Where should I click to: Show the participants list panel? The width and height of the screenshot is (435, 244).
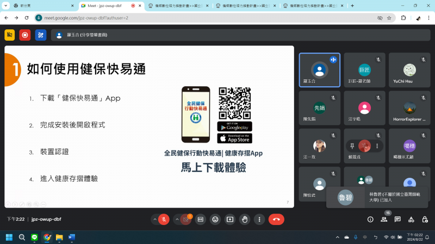click(x=384, y=219)
